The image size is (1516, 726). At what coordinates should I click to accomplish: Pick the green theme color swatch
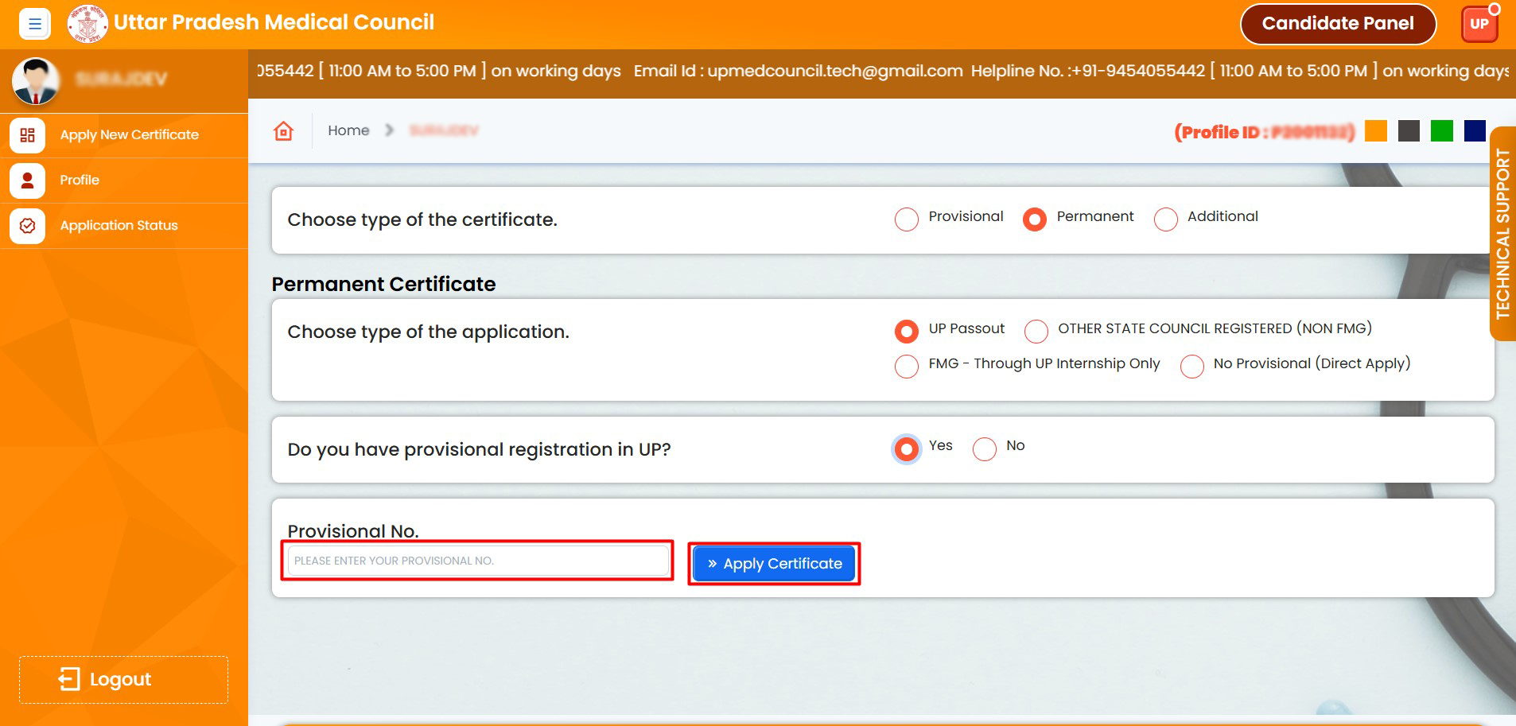1441,131
